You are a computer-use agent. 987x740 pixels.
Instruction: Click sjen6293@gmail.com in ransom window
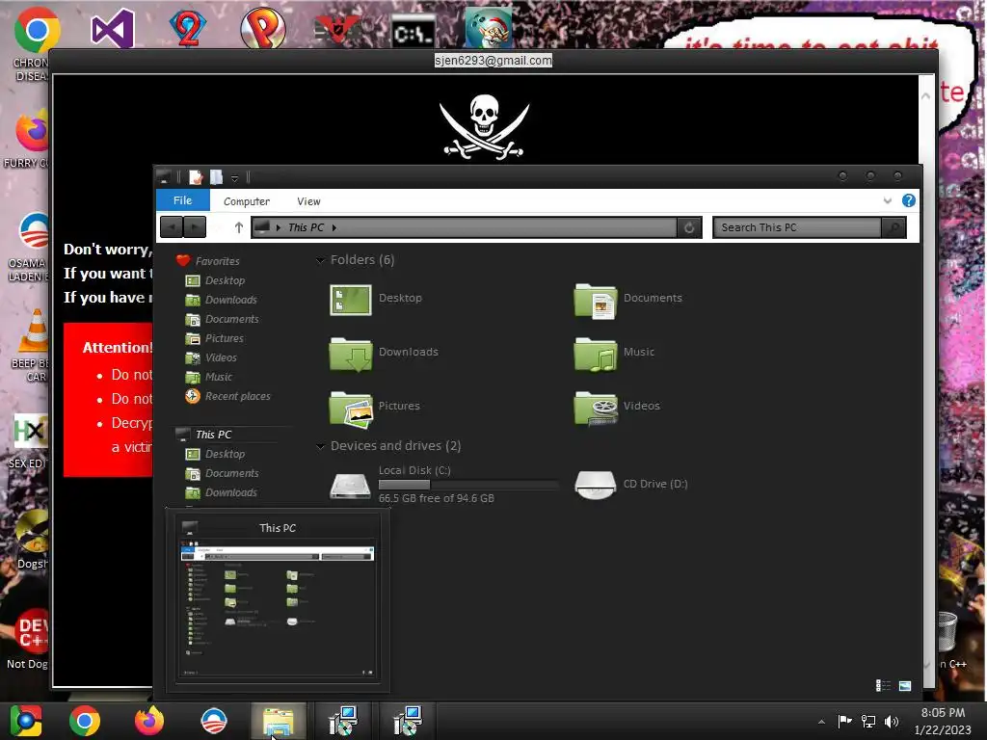point(493,61)
